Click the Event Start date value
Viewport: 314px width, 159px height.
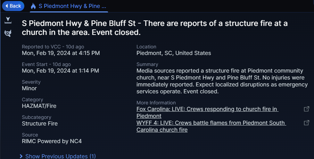60,71
